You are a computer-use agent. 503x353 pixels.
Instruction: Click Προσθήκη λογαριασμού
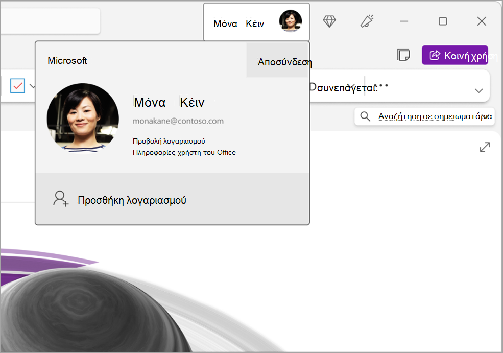point(173,200)
